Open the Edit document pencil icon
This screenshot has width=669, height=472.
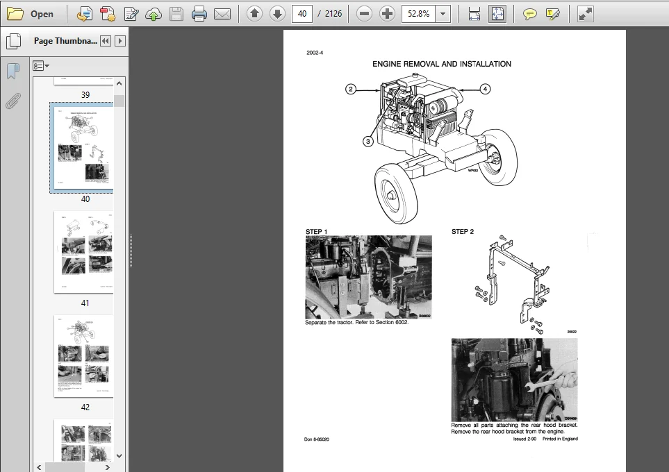(131, 14)
